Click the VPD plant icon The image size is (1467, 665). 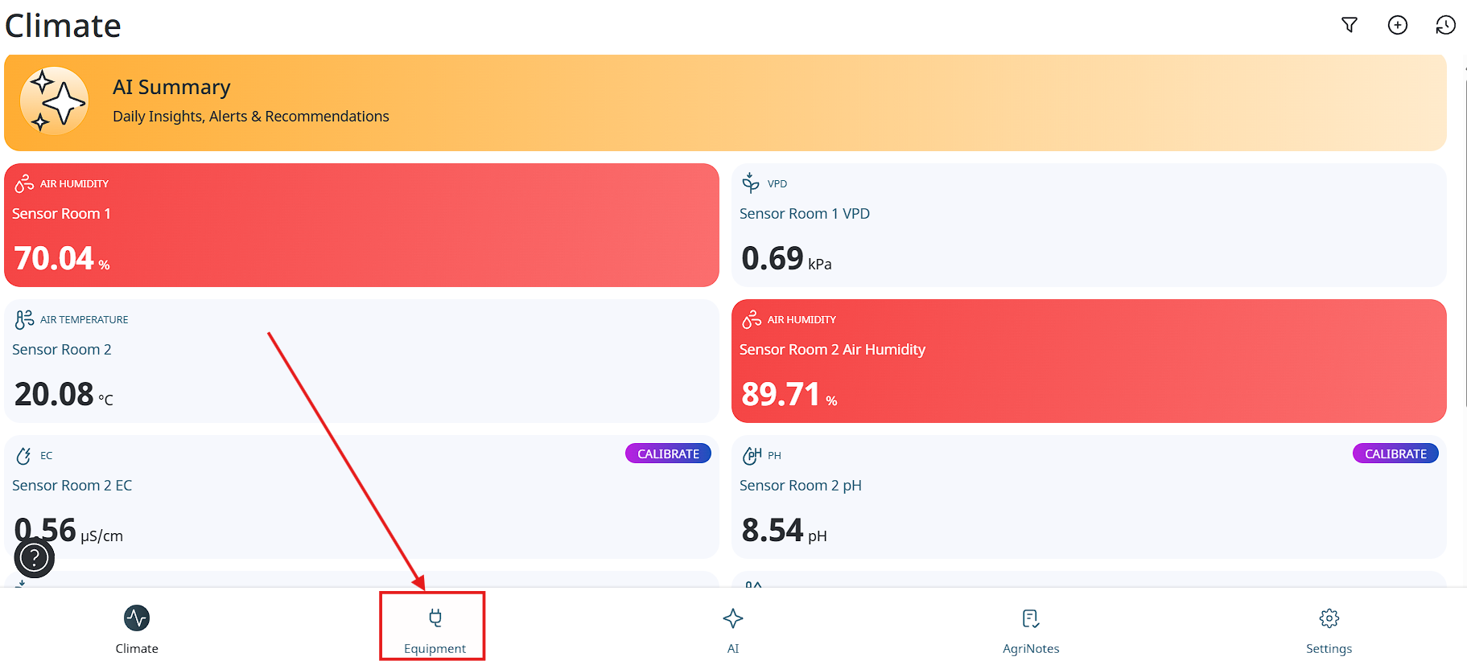click(750, 183)
